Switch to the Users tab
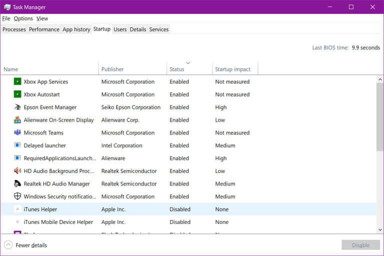The height and width of the screenshot is (256, 384). pos(120,29)
